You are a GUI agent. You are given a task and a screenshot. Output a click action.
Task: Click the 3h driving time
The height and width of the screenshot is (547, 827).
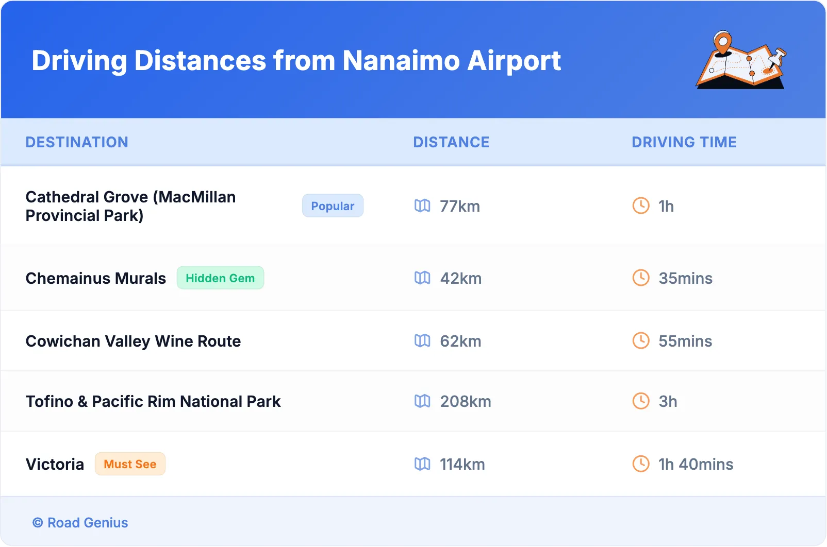pos(668,401)
